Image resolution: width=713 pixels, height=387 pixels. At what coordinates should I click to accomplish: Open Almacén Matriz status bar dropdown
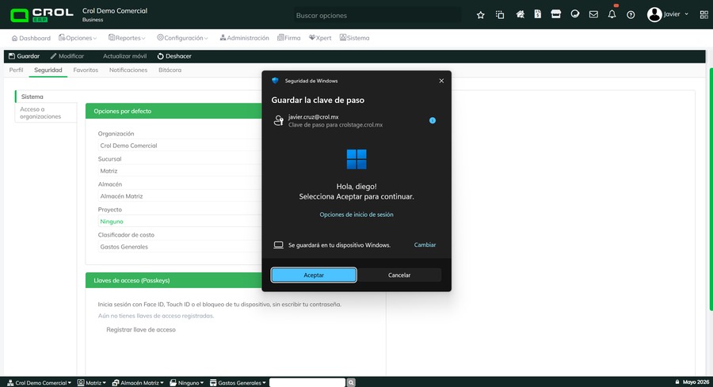(x=138, y=383)
